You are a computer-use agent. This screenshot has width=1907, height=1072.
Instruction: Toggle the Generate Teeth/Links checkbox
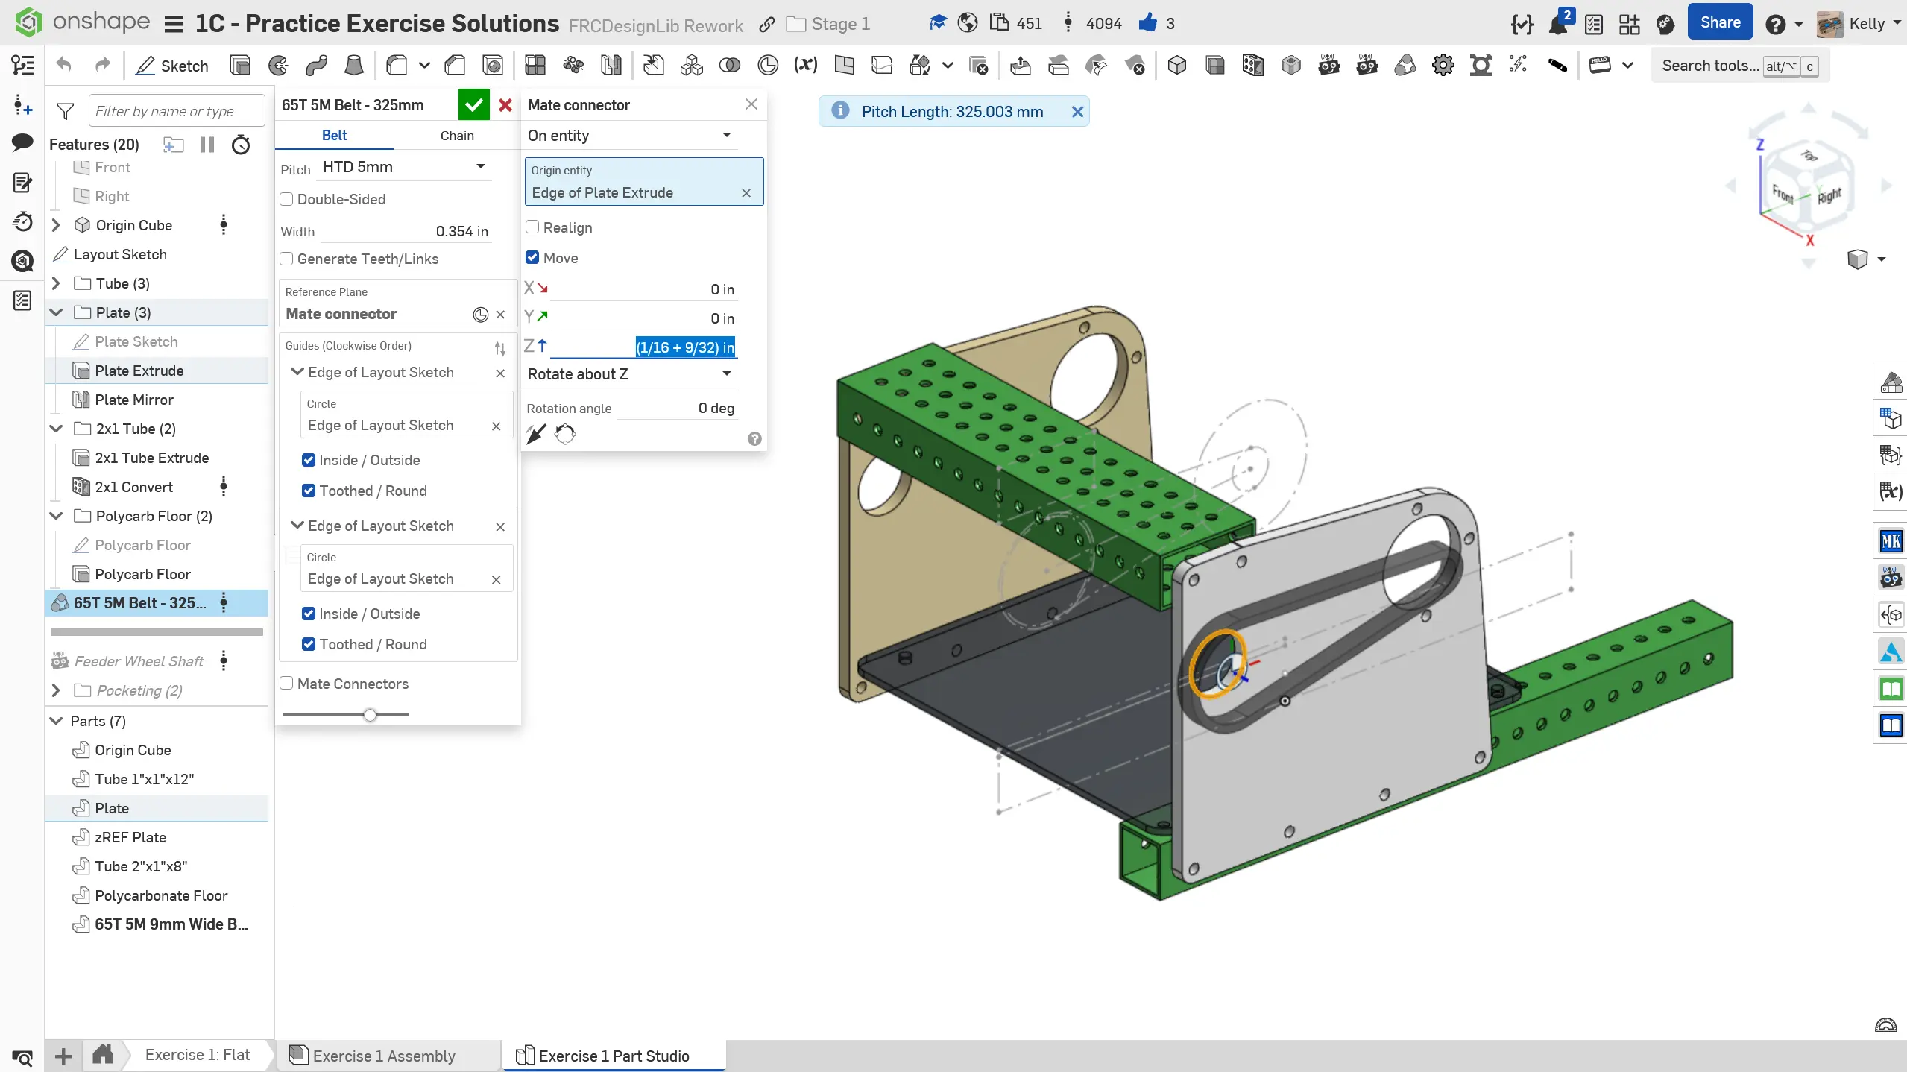287,259
